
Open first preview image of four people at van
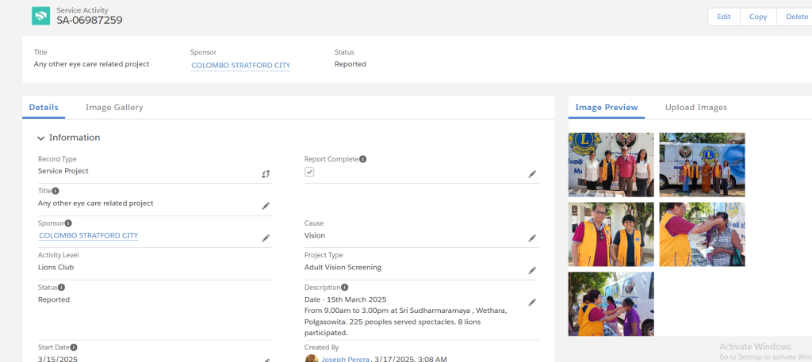tap(611, 165)
